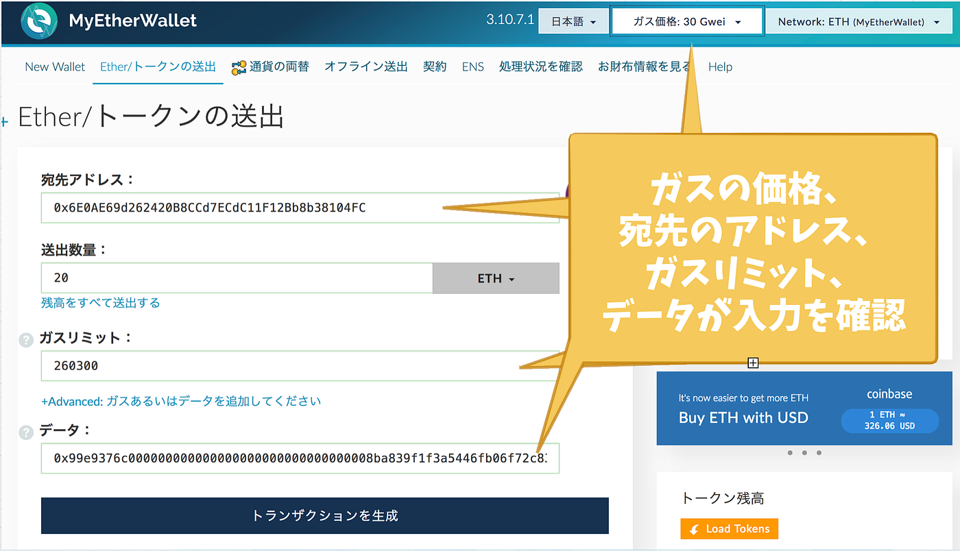The width and height of the screenshot is (960, 551).
Task: Open the New Wallet tab
Action: 55,66
